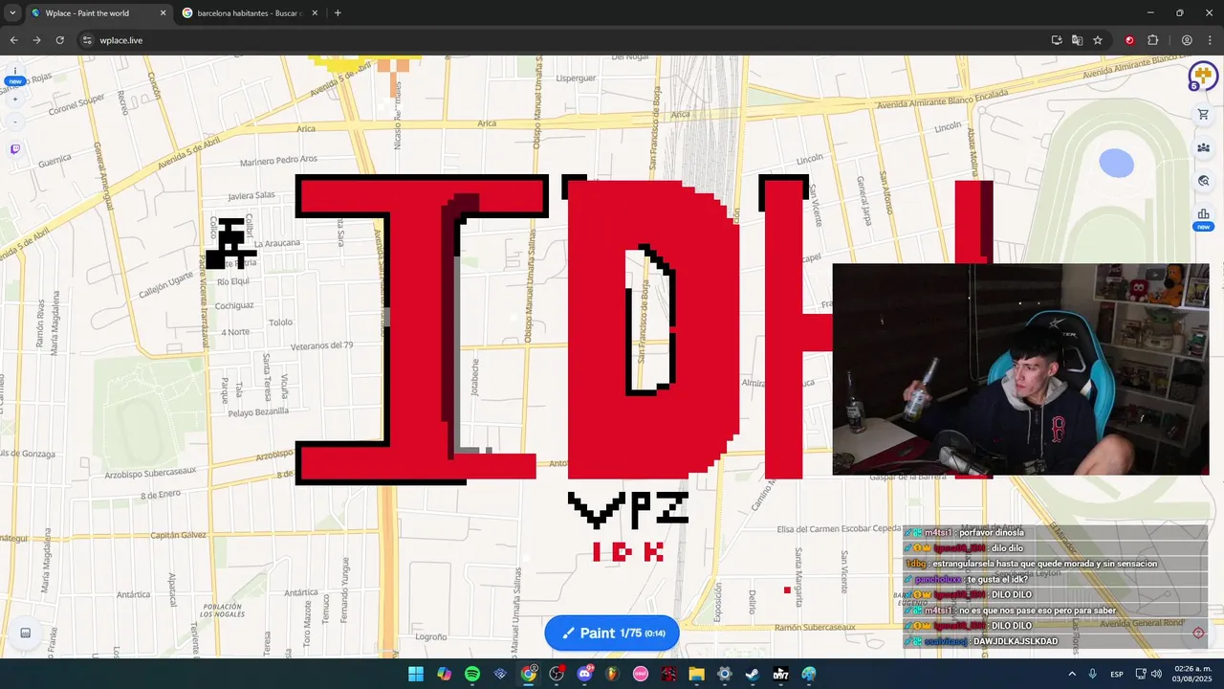
Task: Click the webcam overlay video
Action: tap(1020, 369)
